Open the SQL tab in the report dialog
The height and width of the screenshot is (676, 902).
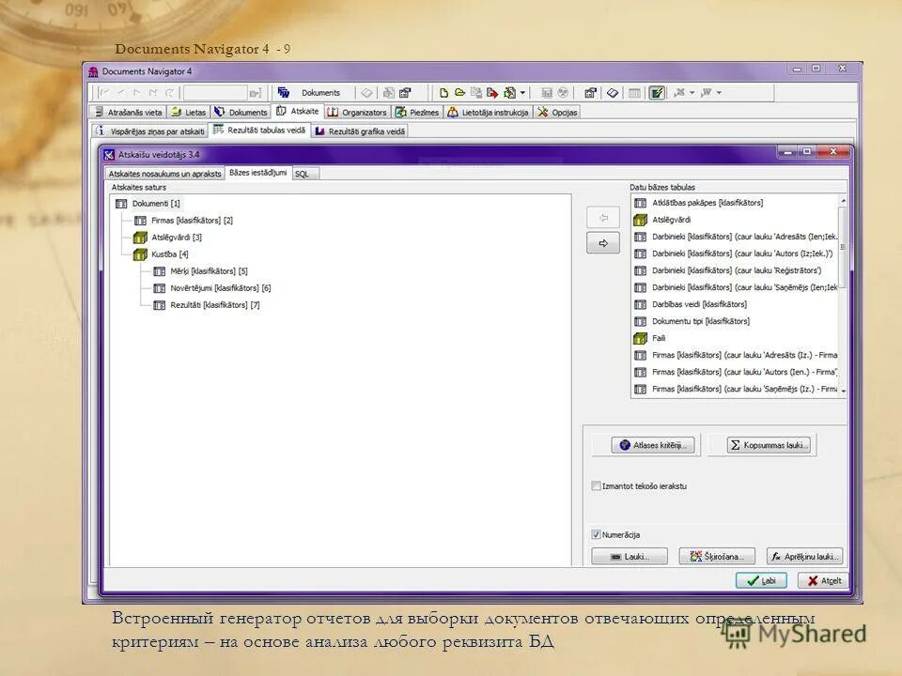click(x=303, y=174)
